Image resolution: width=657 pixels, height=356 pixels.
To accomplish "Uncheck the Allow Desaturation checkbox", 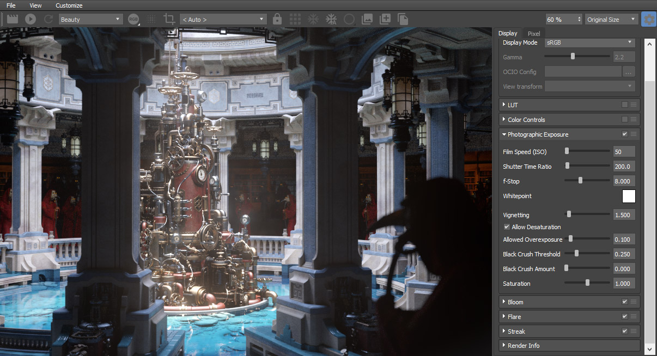I will click(507, 227).
